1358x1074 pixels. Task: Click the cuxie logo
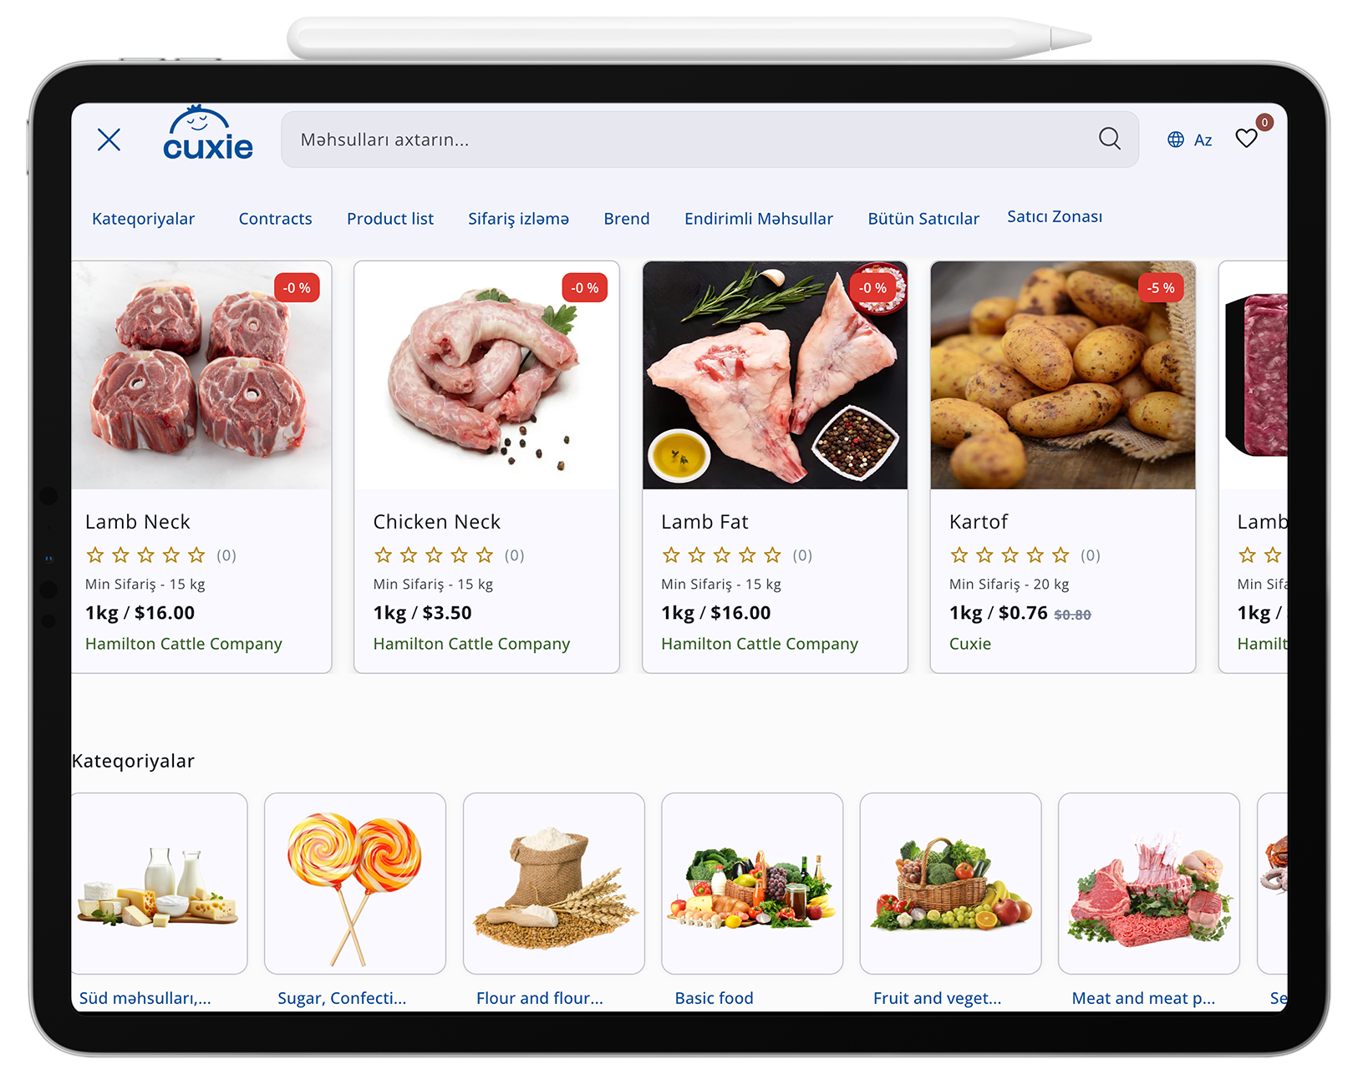[207, 134]
